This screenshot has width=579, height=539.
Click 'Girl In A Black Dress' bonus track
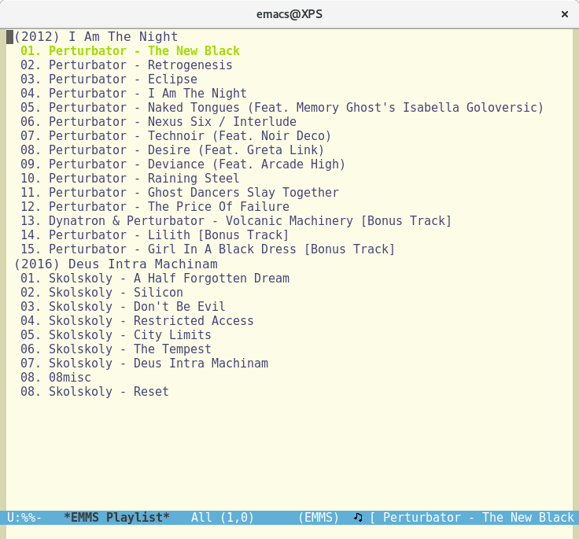[208, 249]
